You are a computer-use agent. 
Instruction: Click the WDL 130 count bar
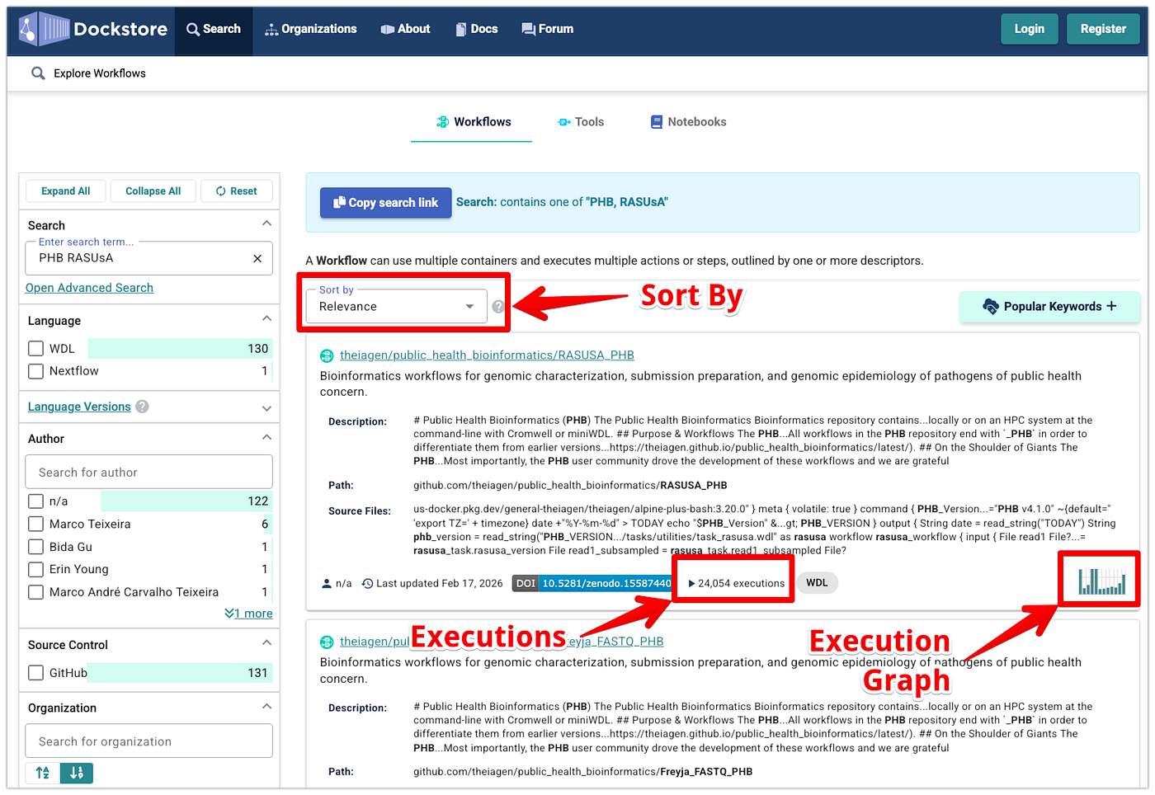[x=180, y=349]
